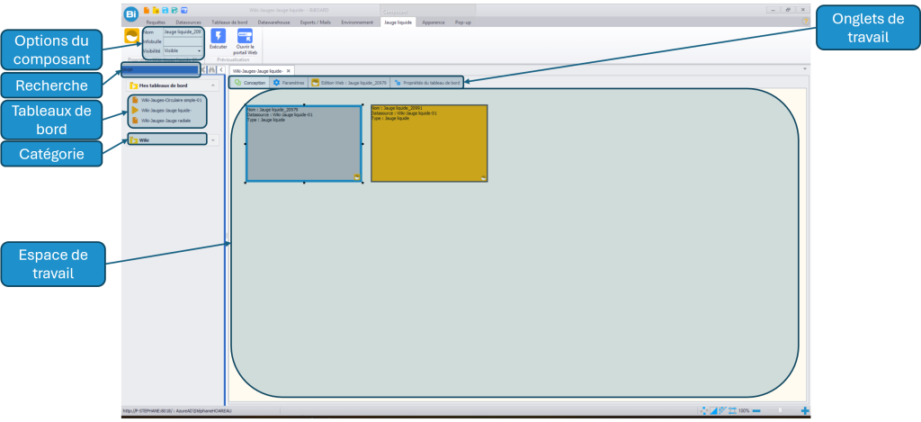Switch to Tableaux de bord ribbon tab
This screenshot has width=921, height=422.
pyautogui.click(x=229, y=22)
